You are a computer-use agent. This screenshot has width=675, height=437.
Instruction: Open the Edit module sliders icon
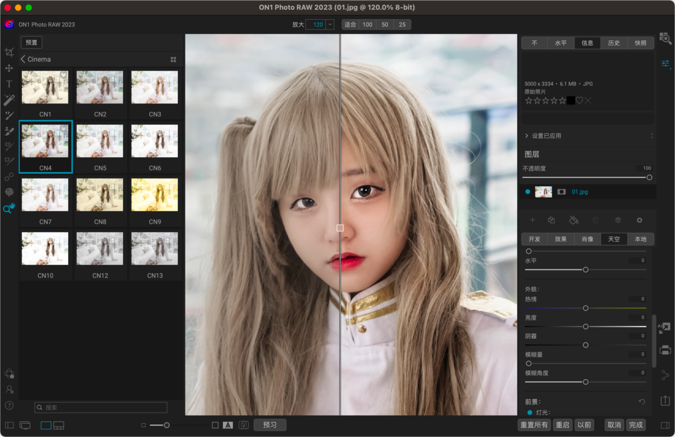(665, 64)
